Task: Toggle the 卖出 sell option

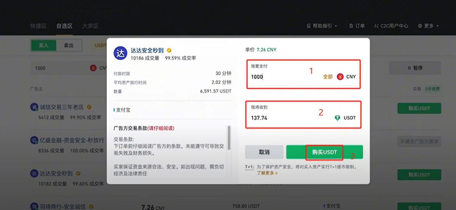Action: click(x=69, y=45)
